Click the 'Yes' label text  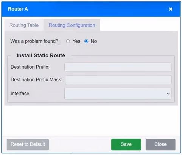pos(76,41)
